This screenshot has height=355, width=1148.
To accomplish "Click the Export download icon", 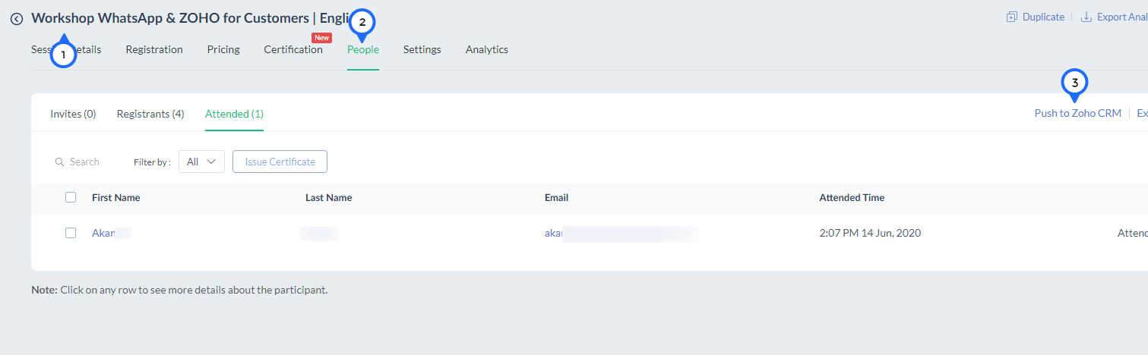I will 1086,17.
